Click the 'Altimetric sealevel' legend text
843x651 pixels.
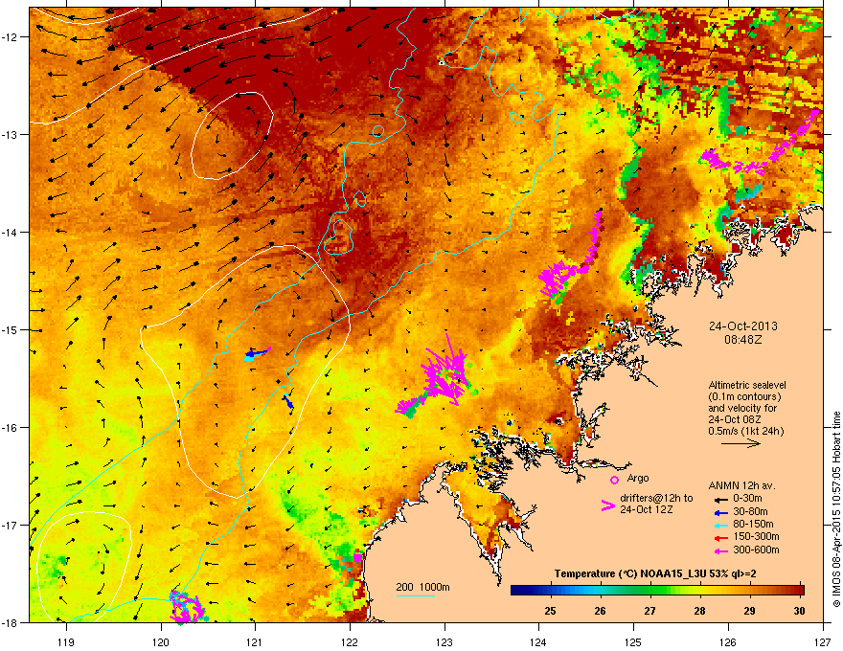click(x=747, y=385)
